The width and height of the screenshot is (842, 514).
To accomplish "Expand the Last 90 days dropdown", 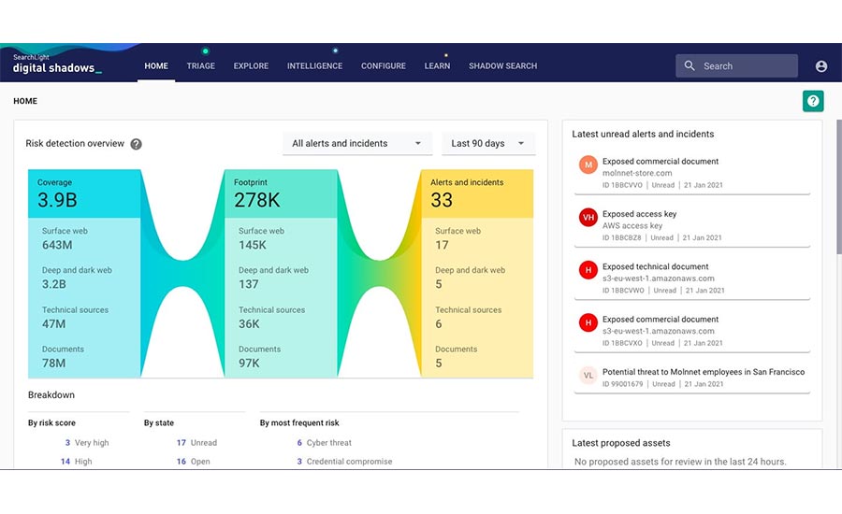I will (487, 144).
